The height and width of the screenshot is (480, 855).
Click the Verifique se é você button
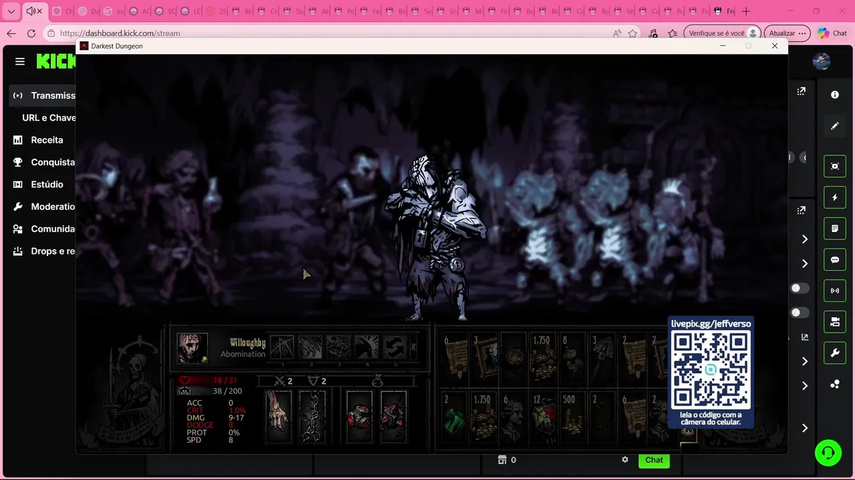[x=723, y=33]
